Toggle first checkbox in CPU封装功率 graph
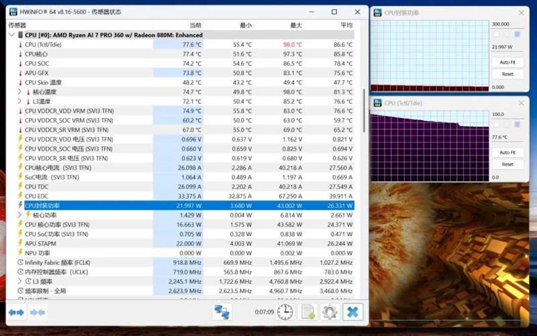This screenshot has height=336, width=537. point(497,34)
